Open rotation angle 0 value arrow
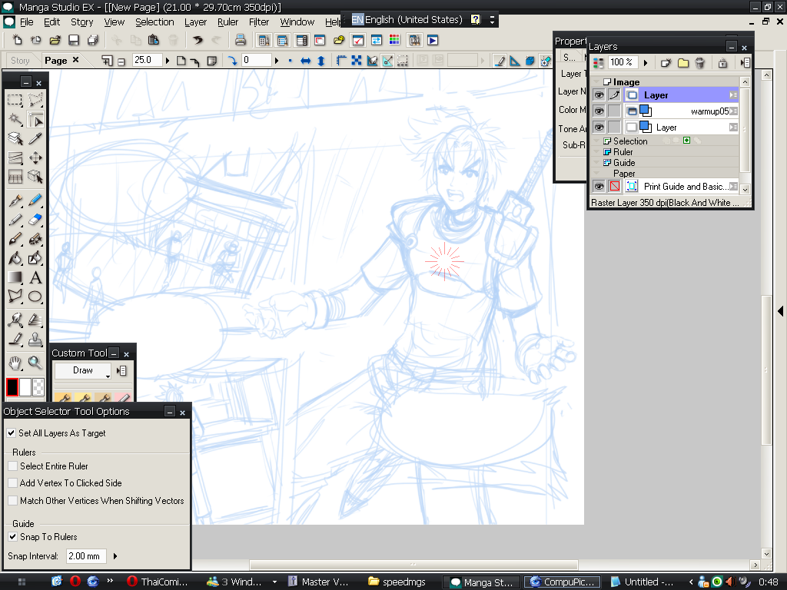 pyautogui.click(x=276, y=61)
